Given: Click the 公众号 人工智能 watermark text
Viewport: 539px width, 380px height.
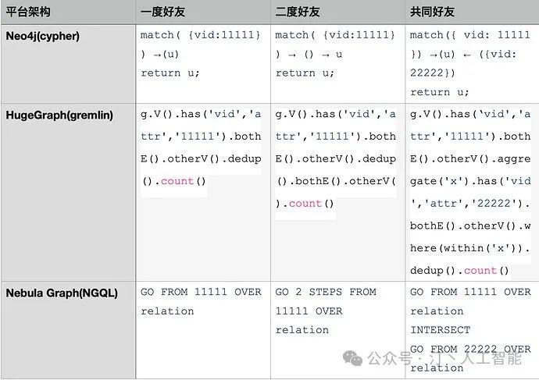Looking at the screenshot, I should 444,359.
